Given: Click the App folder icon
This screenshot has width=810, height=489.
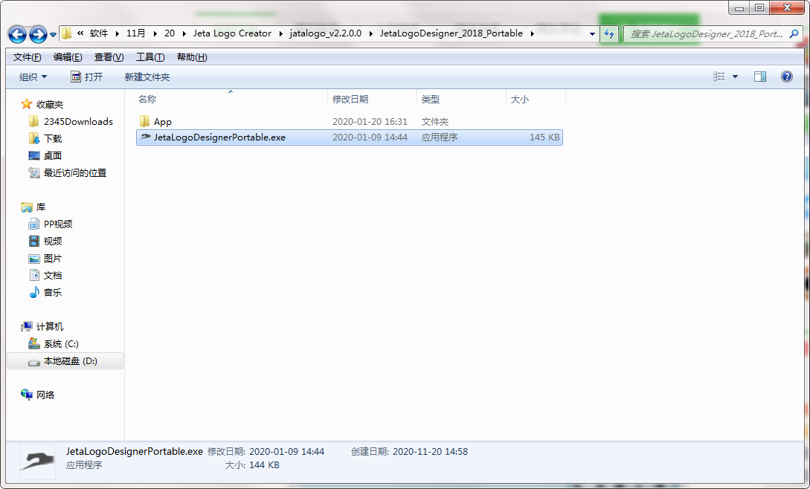Looking at the screenshot, I should (x=144, y=121).
